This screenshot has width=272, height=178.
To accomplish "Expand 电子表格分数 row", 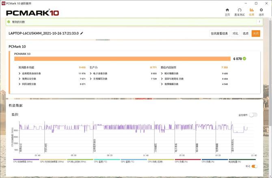I will point(91,74).
